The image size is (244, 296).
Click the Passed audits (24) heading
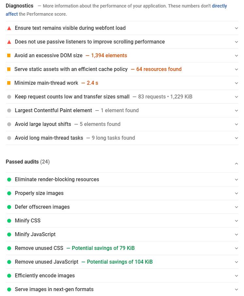(28, 162)
